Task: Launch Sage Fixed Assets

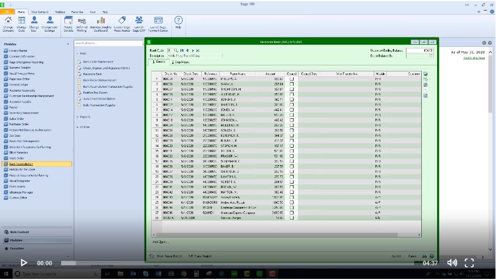Action: (x=122, y=24)
